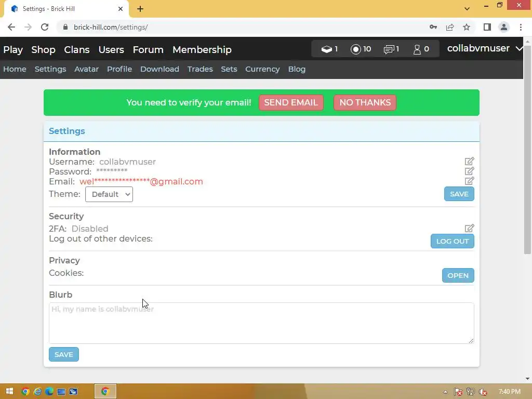Go to the Trades sub-navigation link
The height and width of the screenshot is (399, 532).
200,69
